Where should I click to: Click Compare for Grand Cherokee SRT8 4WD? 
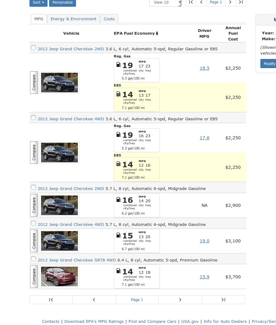(34, 277)
